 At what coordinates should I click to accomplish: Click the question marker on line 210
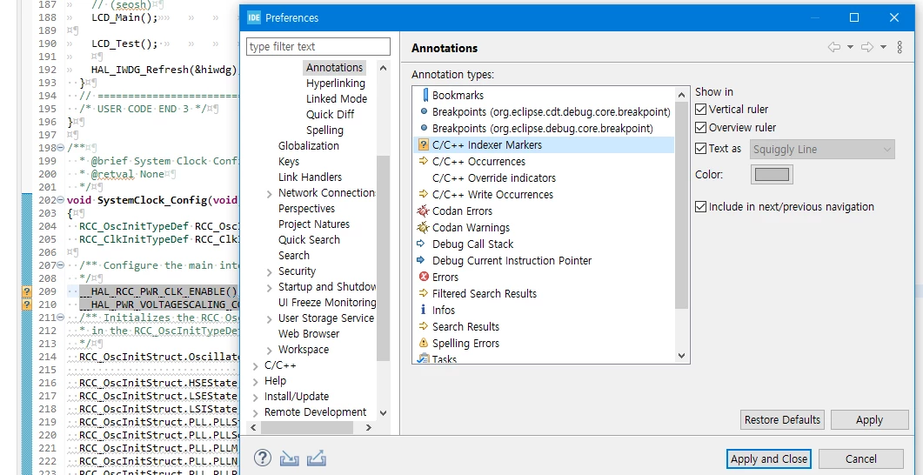[x=26, y=304]
